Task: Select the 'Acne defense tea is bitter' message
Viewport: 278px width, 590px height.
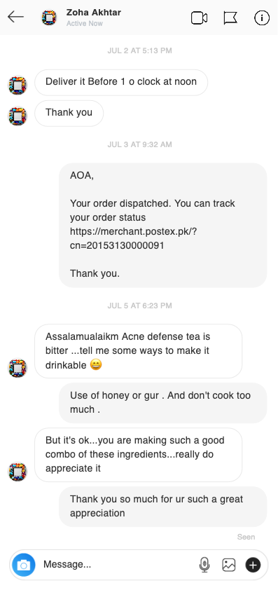Action: coord(139,351)
